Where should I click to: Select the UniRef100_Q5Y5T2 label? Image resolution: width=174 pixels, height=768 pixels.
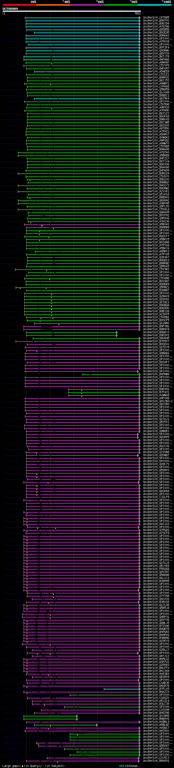click(x=156, y=422)
